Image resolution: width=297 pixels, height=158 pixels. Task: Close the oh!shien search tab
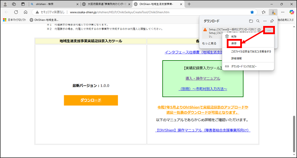[77, 4]
